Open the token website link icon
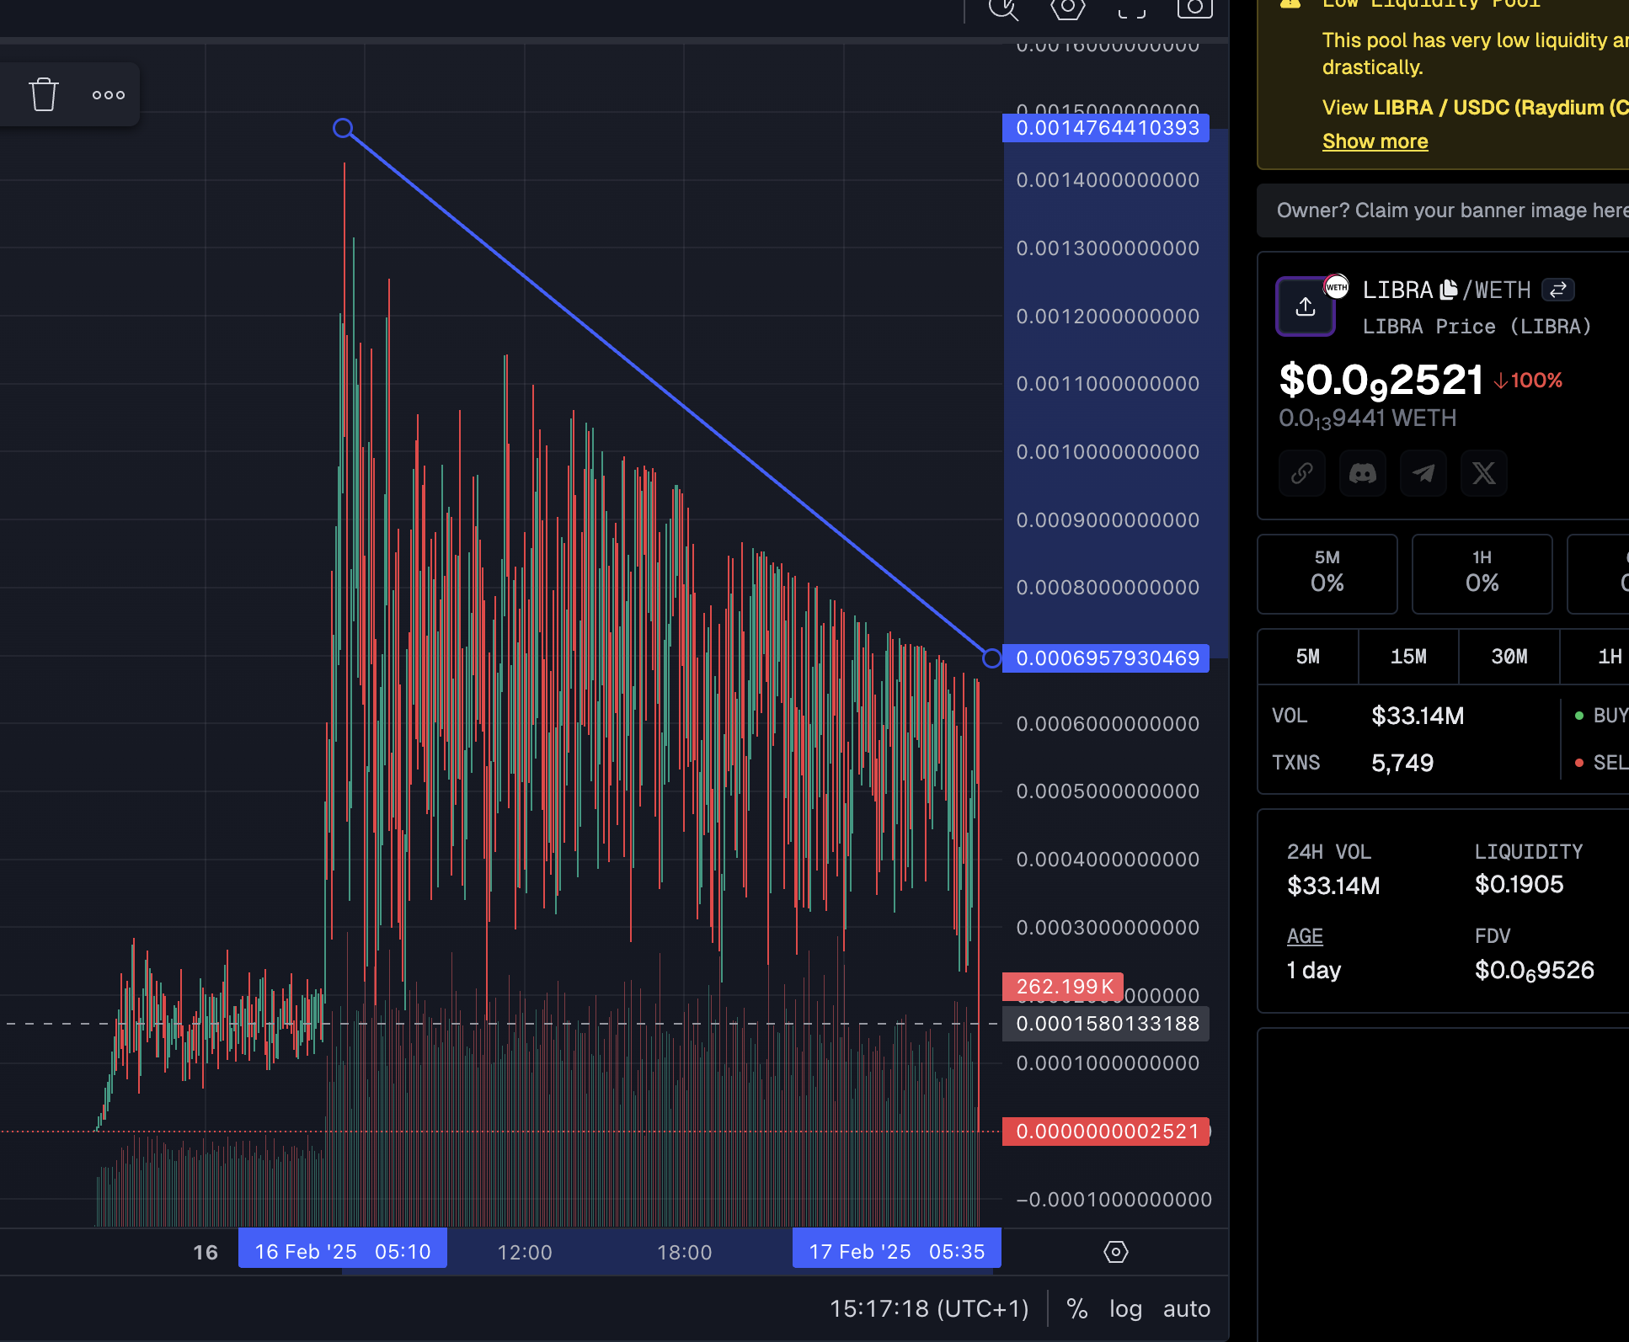Viewport: 1629px width, 1342px height. [x=1302, y=473]
